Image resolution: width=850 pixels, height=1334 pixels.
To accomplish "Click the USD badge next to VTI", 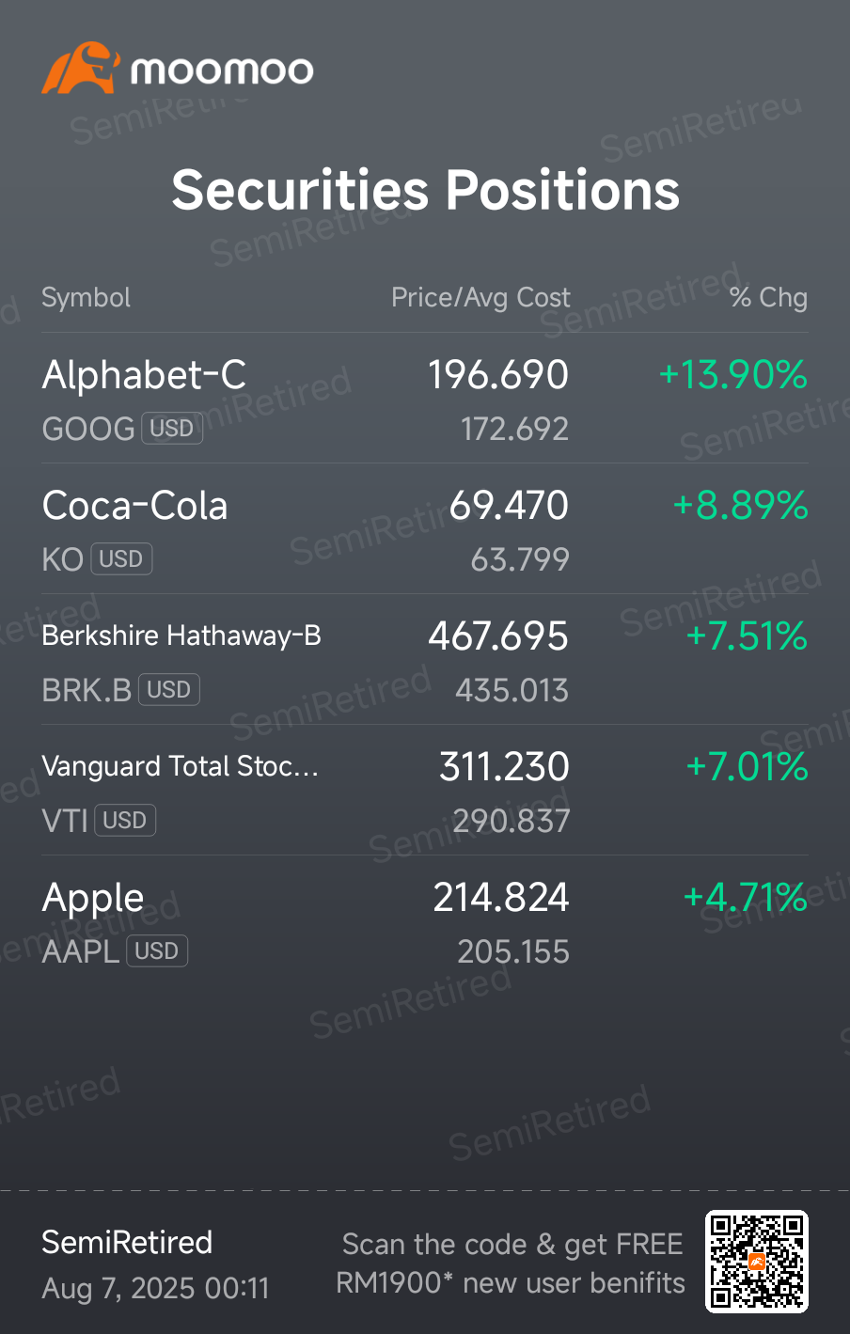I will (x=125, y=821).
